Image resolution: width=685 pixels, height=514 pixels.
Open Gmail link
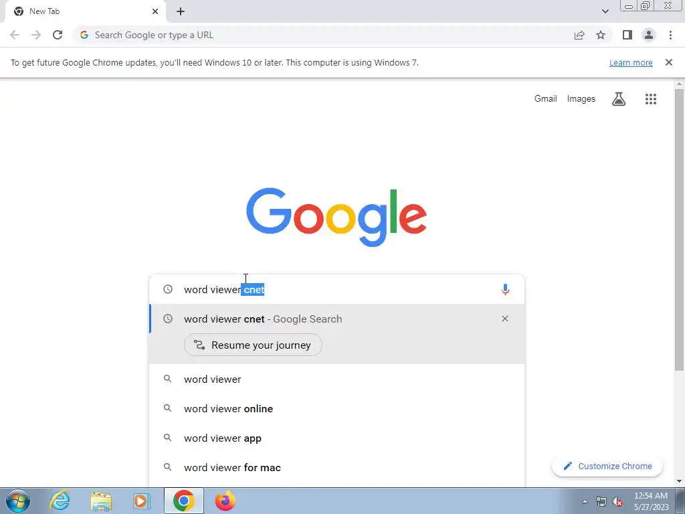point(545,99)
